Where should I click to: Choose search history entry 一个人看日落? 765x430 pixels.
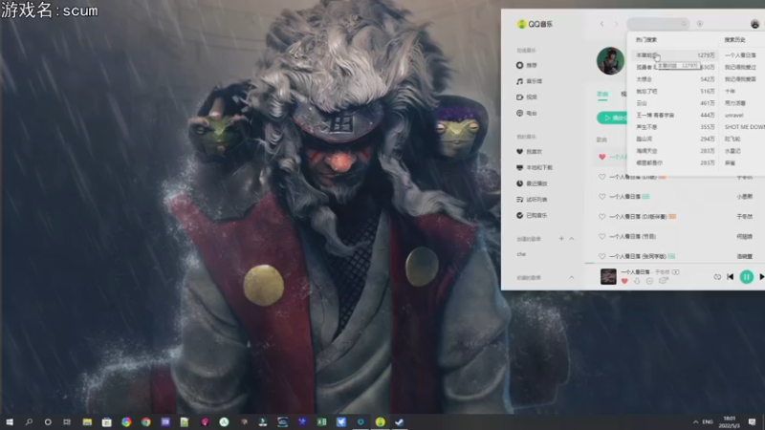[740, 55]
